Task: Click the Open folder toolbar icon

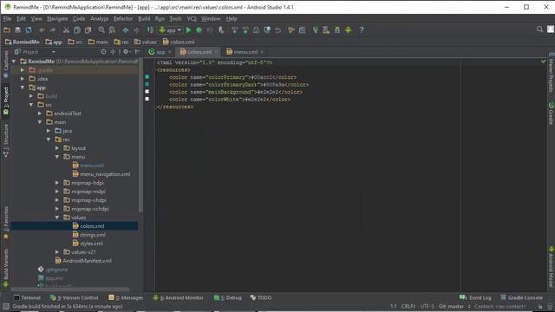Action: pyautogui.click(x=7, y=30)
